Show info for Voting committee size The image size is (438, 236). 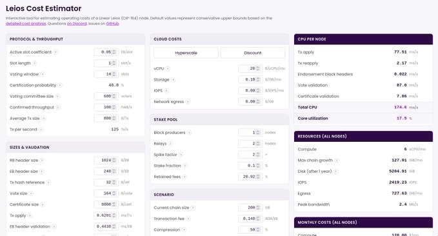tap(57, 96)
